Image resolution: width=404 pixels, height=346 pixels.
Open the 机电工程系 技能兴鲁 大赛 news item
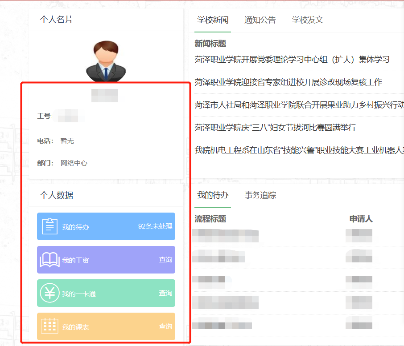[x=299, y=150]
